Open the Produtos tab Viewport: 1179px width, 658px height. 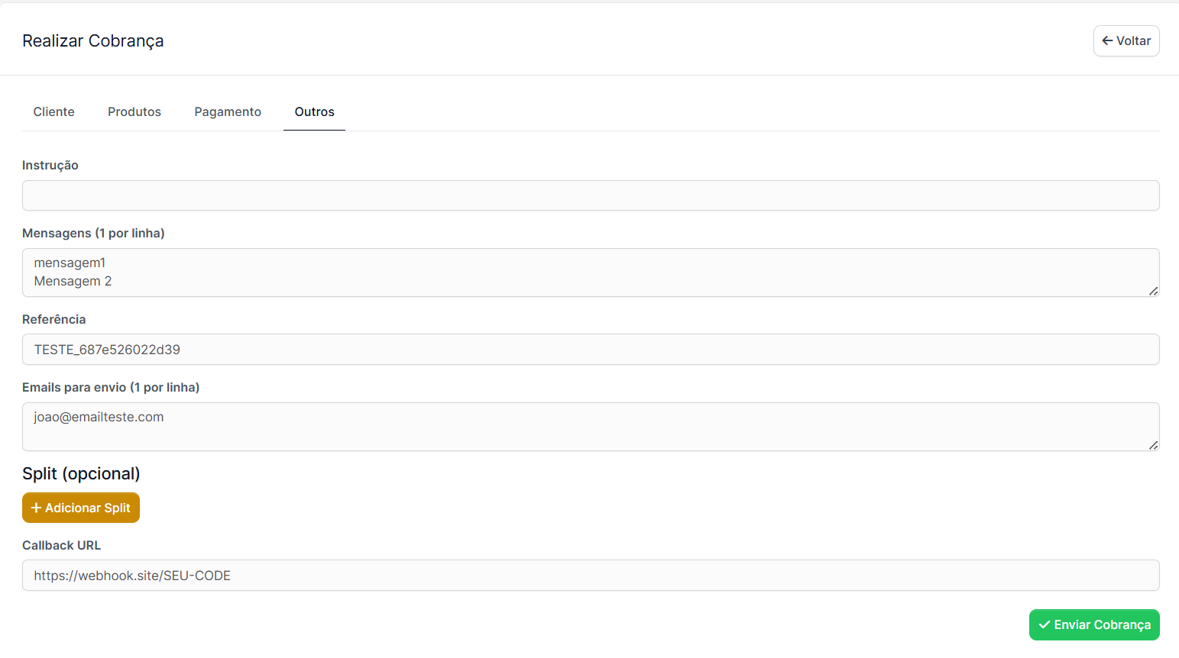[134, 111]
